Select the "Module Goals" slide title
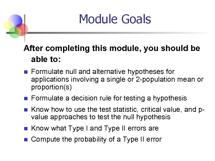The image size is (215, 161). 115,19
